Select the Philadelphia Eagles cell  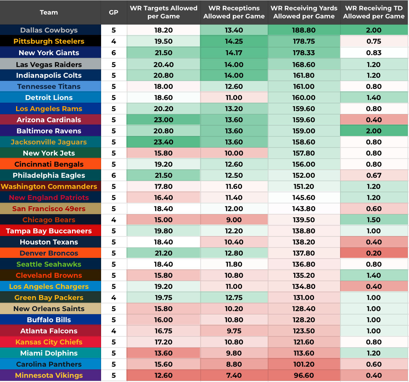(50, 175)
